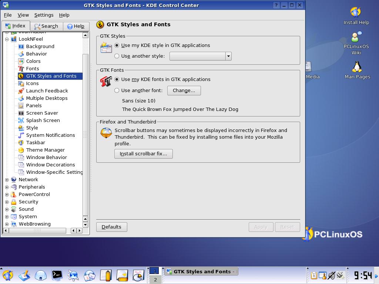Open the Install Help desktop icon
The image size is (379, 284).
[356, 12]
